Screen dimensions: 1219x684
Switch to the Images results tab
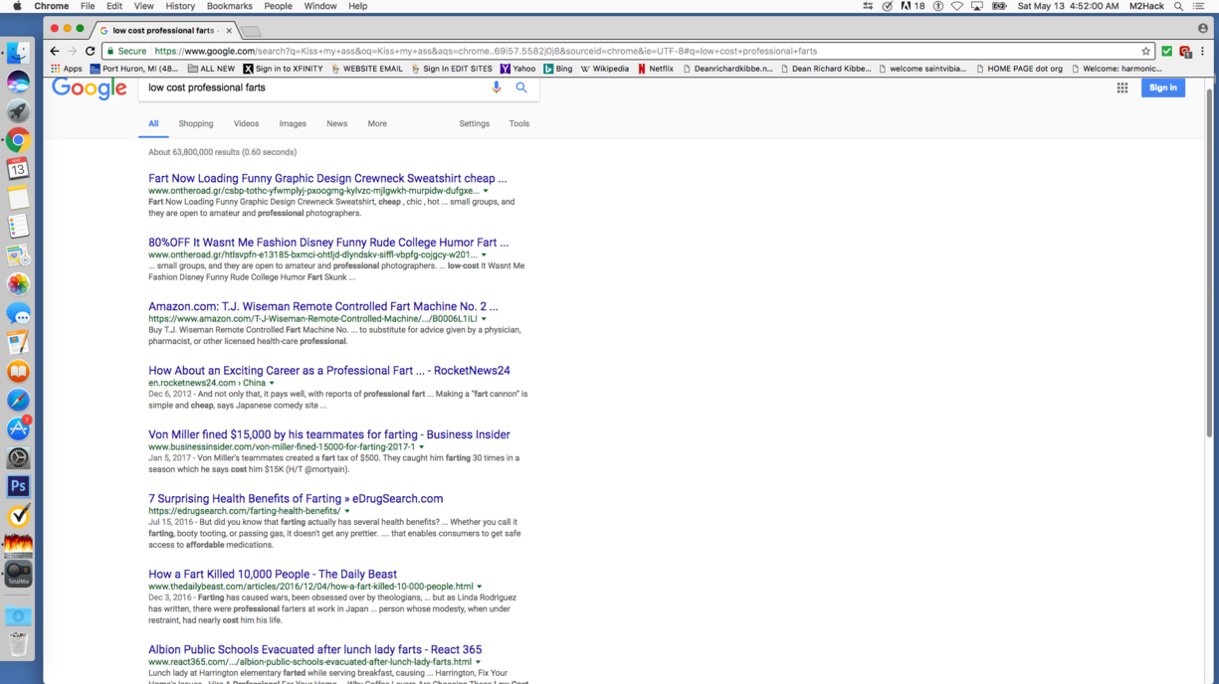click(293, 124)
